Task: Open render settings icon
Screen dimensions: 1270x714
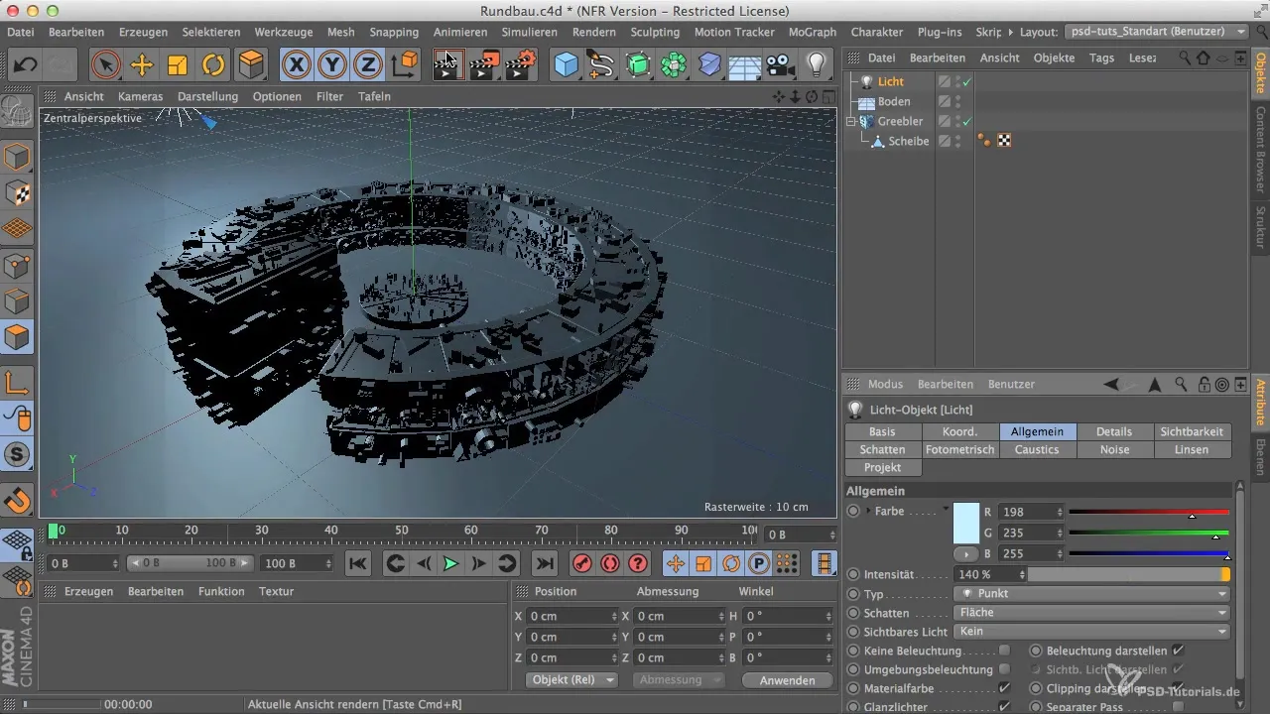Action: (521, 65)
